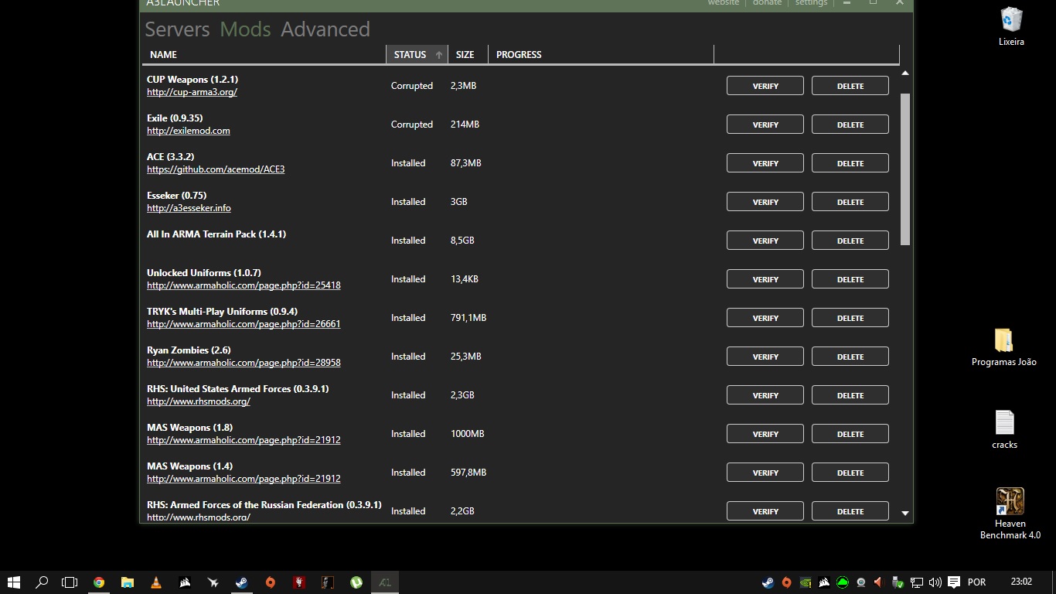Delete the Esseker mod
The height and width of the screenshot is (594, 1056).
coord(850,202)
